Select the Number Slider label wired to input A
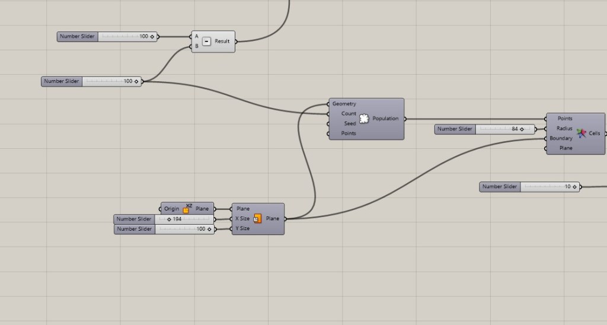607x325 pixels. pos(77,37)
